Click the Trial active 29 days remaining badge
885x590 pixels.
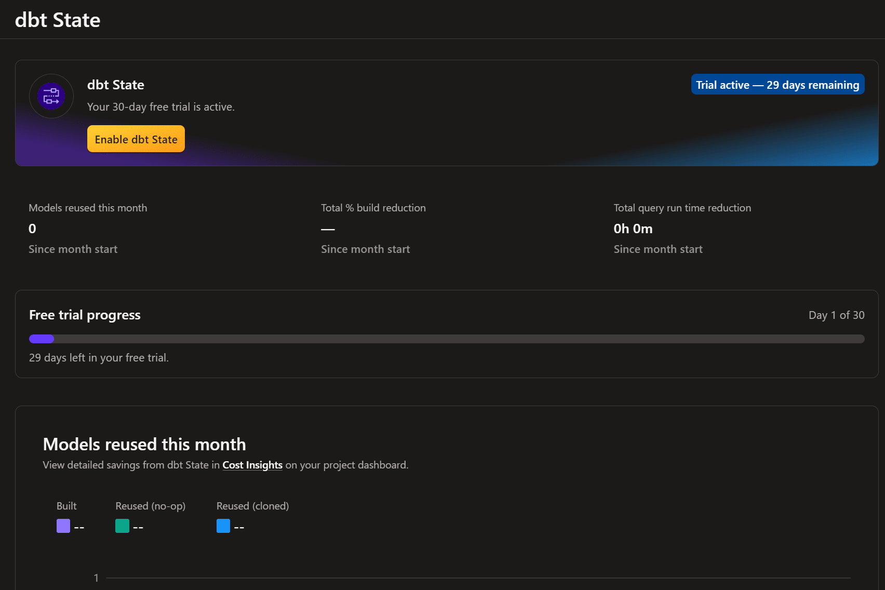click(777, 85)
